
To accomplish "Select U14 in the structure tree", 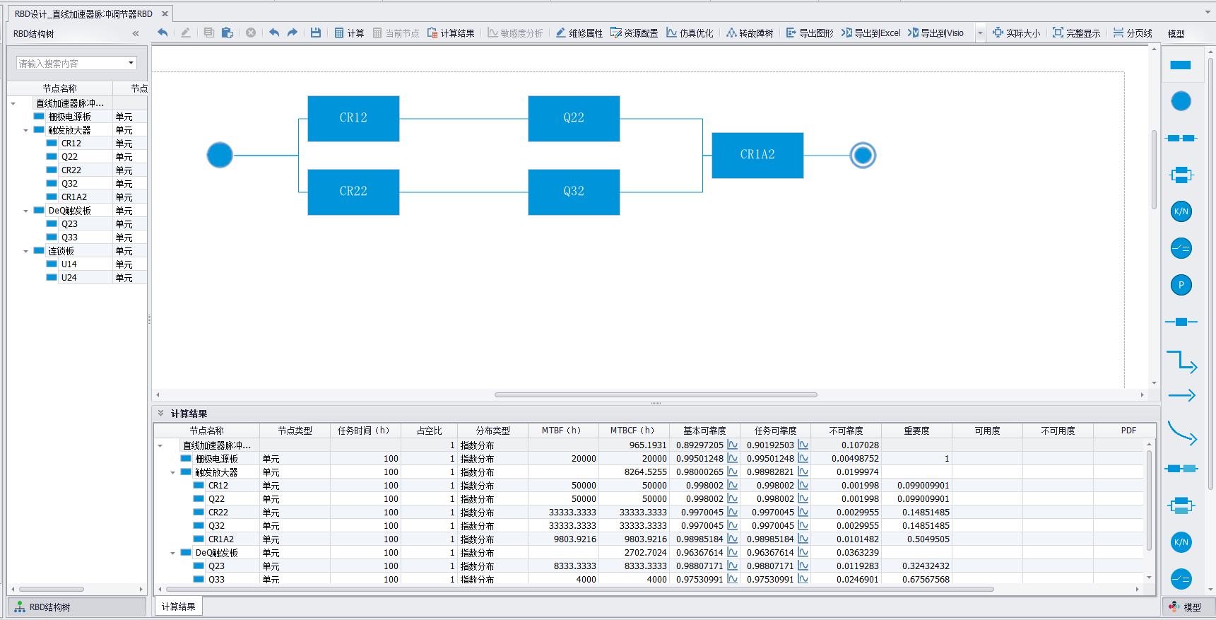I will pos(69,264).
